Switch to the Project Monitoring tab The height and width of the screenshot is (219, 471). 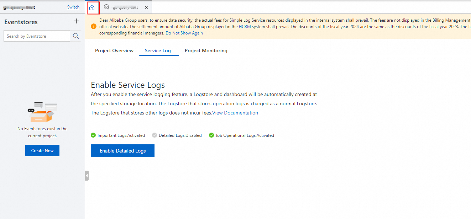[206, 50]
